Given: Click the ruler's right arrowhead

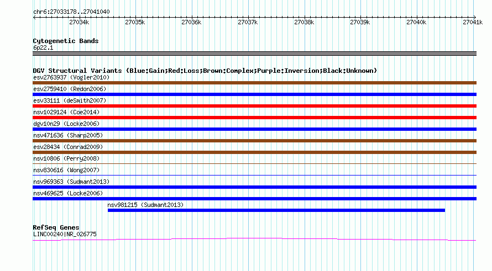Looking at the screenshot, I should pyautogui.click(x=475, y=17).
